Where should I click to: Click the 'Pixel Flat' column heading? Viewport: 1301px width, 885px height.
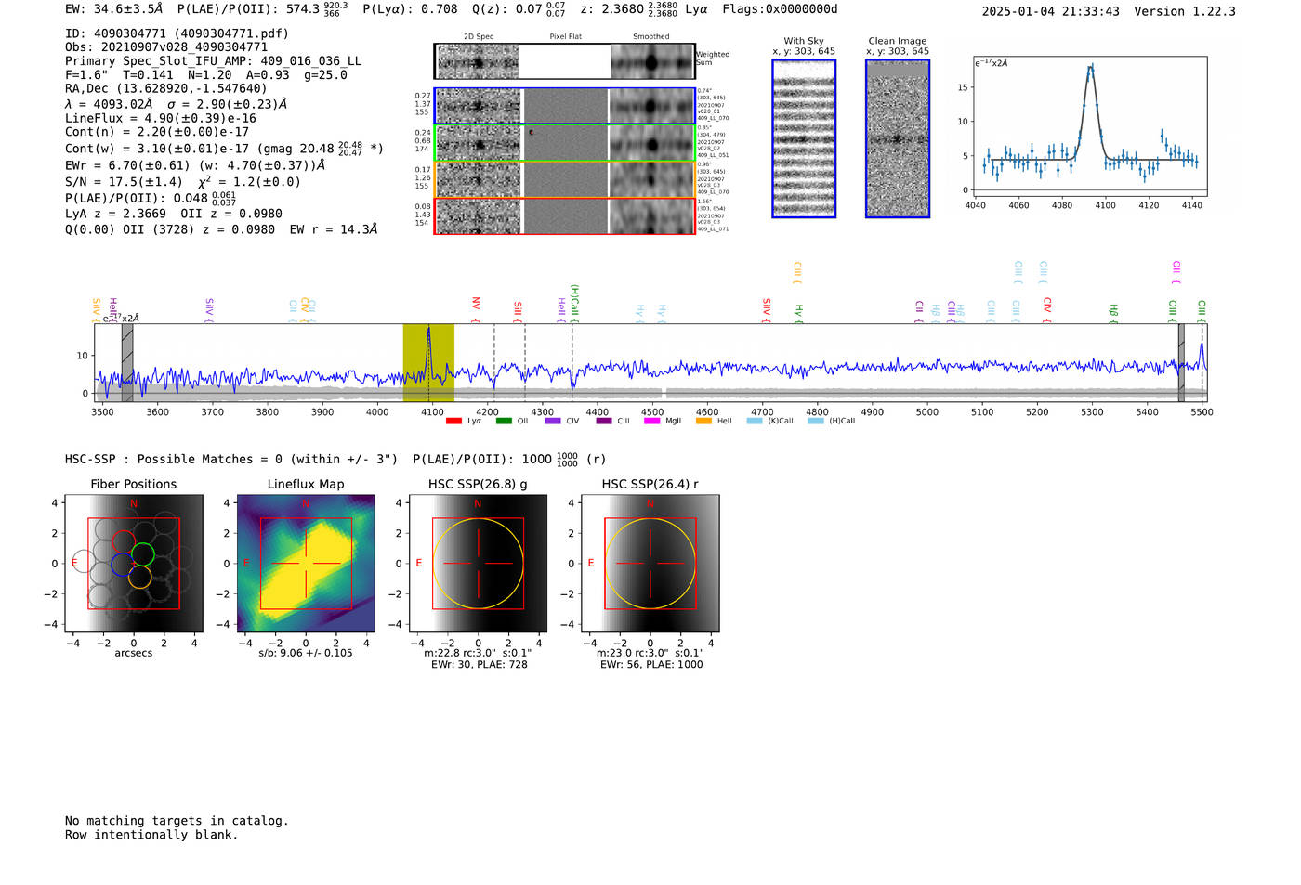coord(565,37)
